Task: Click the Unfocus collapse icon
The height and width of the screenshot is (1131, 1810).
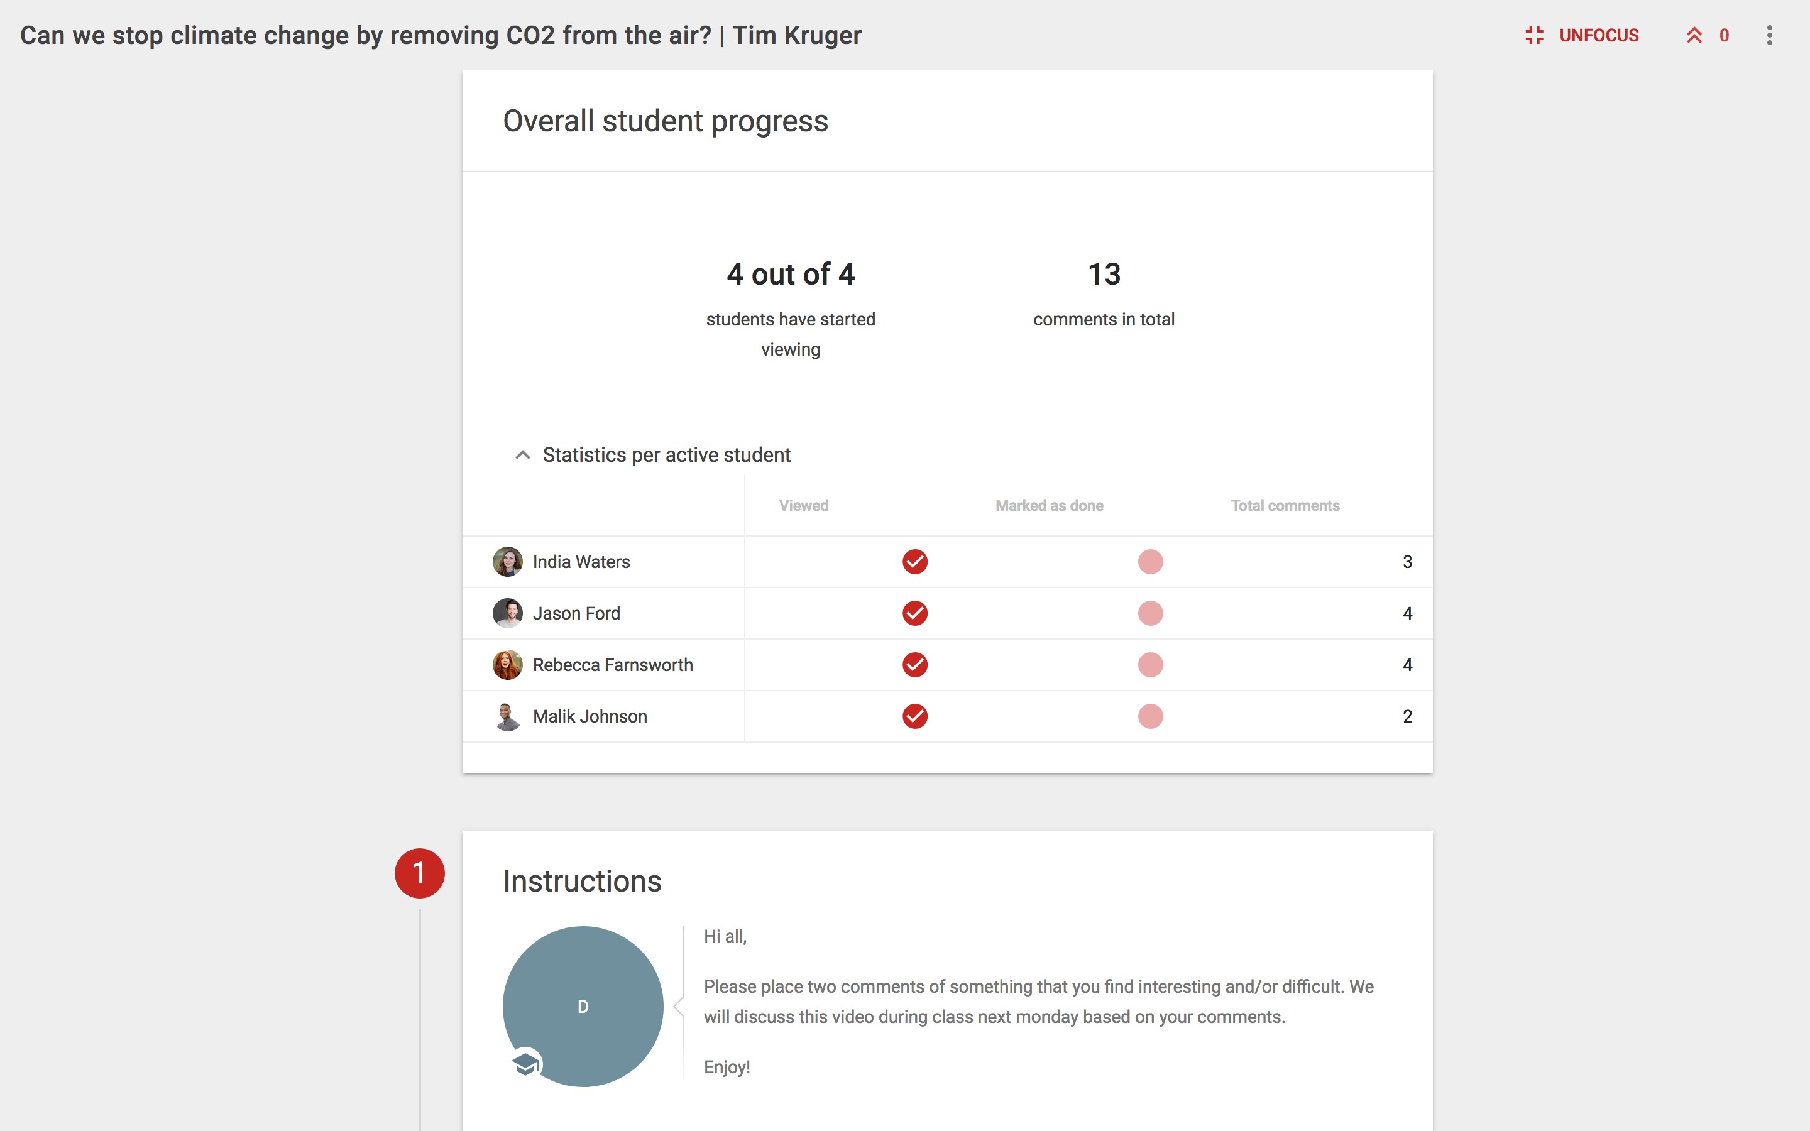Action: [x=1534, y=35]
